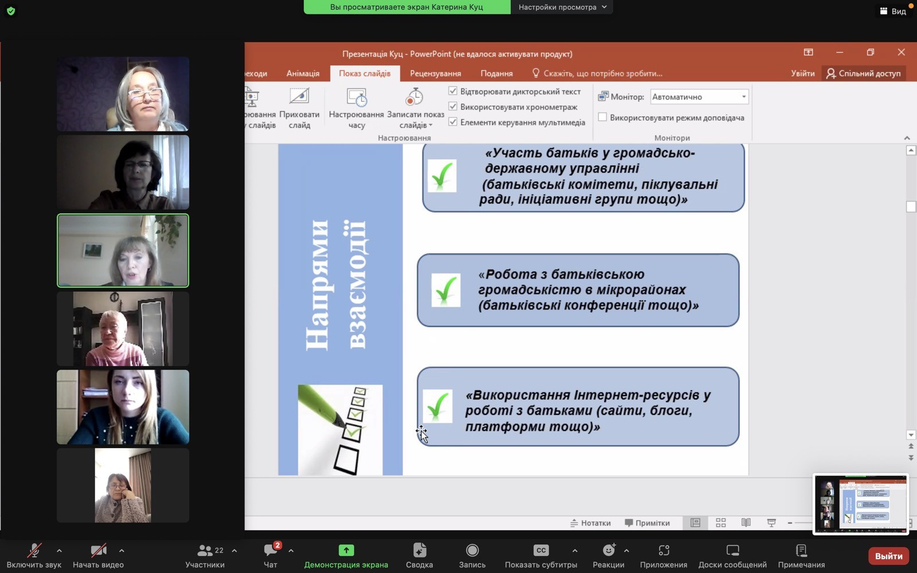Switch to Reading view in PowerPoint

click(746, 523)
